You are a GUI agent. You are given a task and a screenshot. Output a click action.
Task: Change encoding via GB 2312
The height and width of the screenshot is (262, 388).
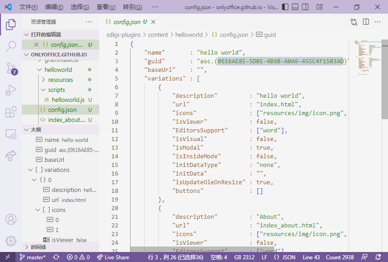pos(244,257)
